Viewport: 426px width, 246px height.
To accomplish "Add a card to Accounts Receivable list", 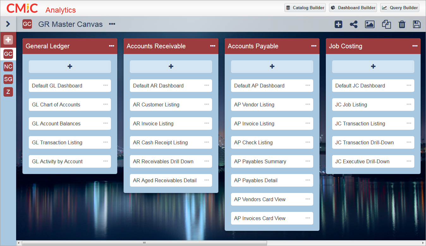I will point(171,67).
